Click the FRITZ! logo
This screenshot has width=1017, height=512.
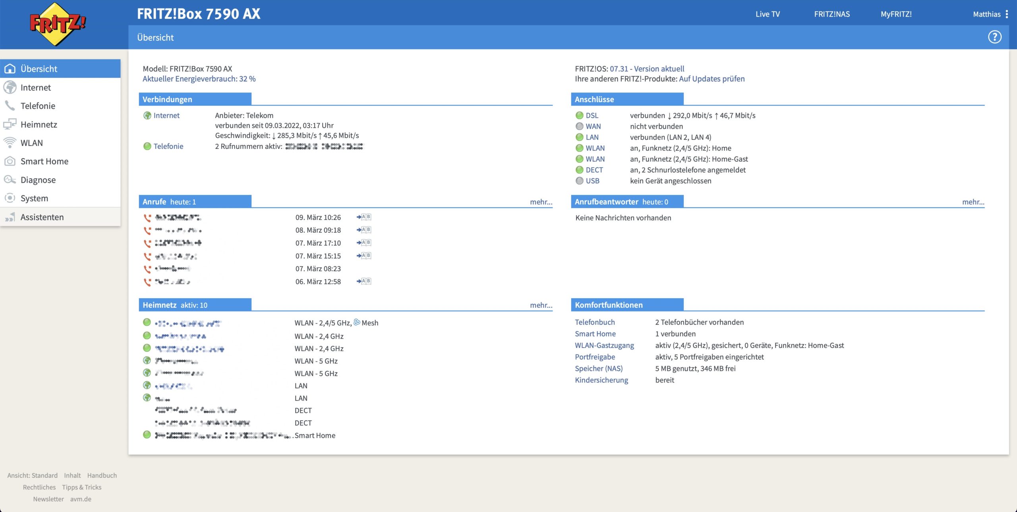point(58,24)
